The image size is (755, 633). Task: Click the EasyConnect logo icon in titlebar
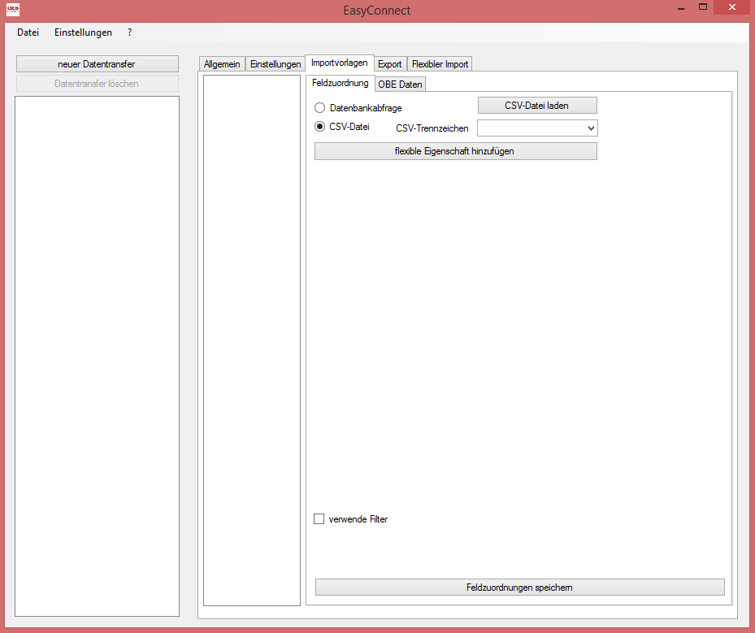[x=11, y=10]
